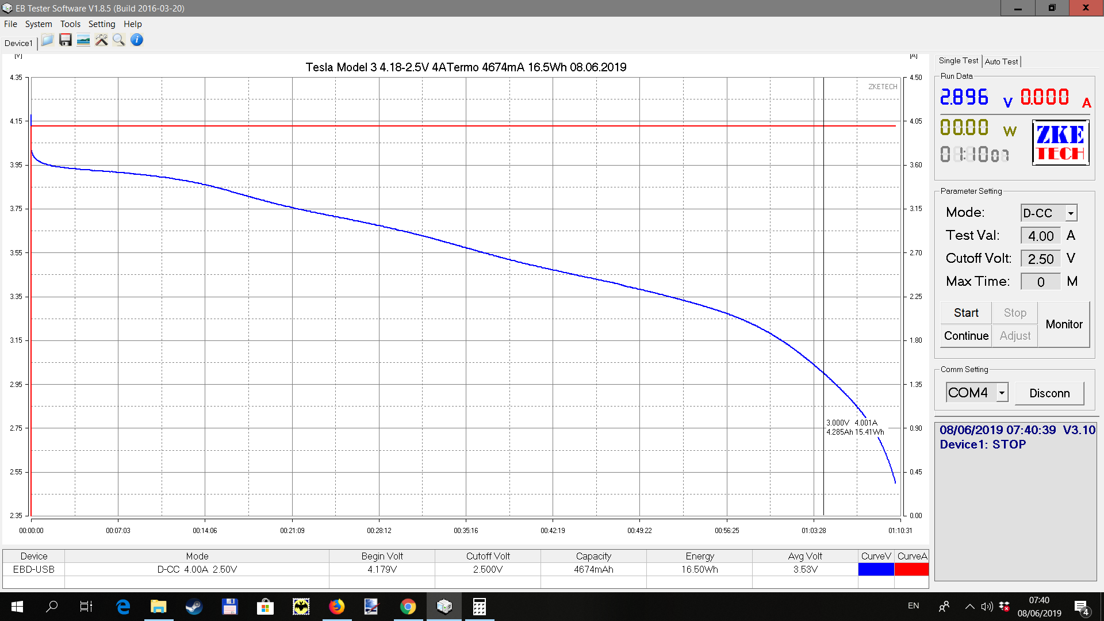1104x621 pixels.
Task: Click the magnifying glass toolbar icon
Action: click(119, 40)
